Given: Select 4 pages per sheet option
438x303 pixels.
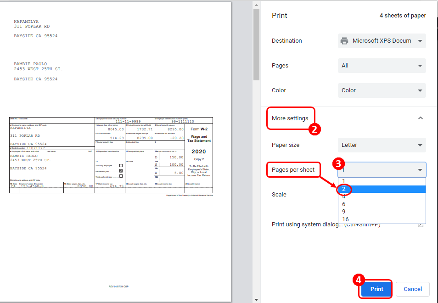Looking at the screenshot, I should [382, 196].
